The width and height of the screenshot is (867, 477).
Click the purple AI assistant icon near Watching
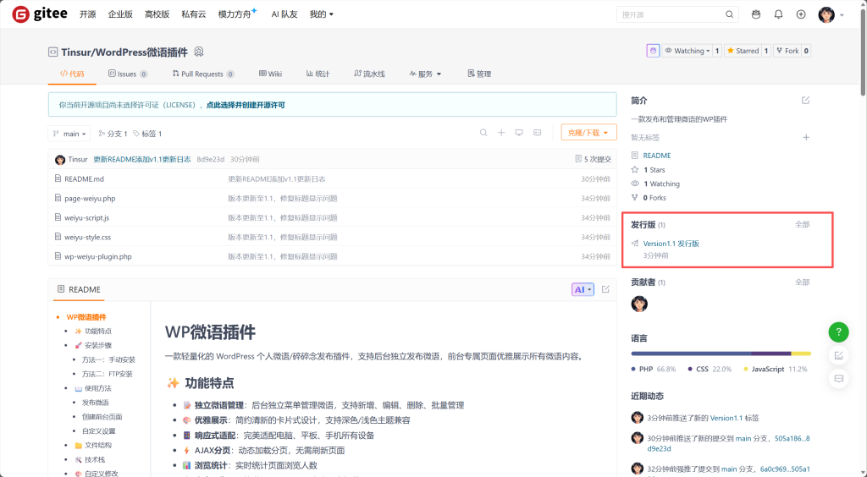653,51
